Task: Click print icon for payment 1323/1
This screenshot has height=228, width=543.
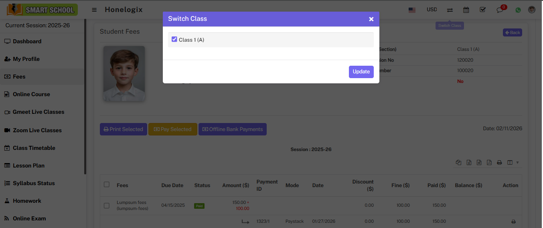Action: coord(513,222)
